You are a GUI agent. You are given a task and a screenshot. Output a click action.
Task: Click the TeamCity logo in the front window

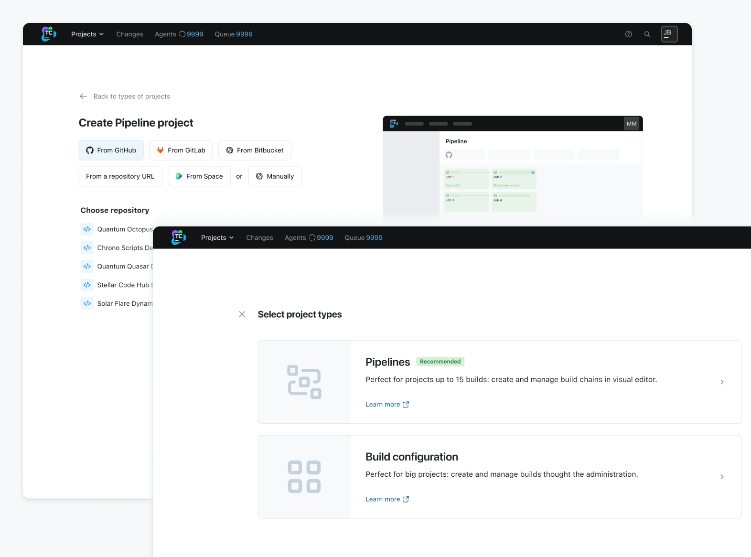179,237
